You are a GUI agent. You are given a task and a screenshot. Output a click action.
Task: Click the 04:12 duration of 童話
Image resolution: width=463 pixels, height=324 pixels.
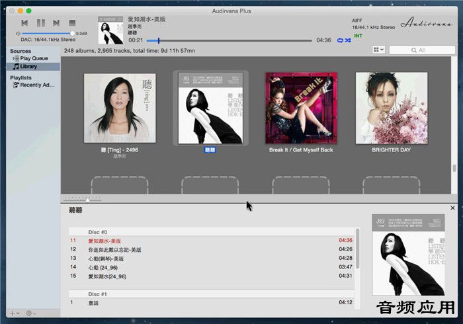(345, 302)
